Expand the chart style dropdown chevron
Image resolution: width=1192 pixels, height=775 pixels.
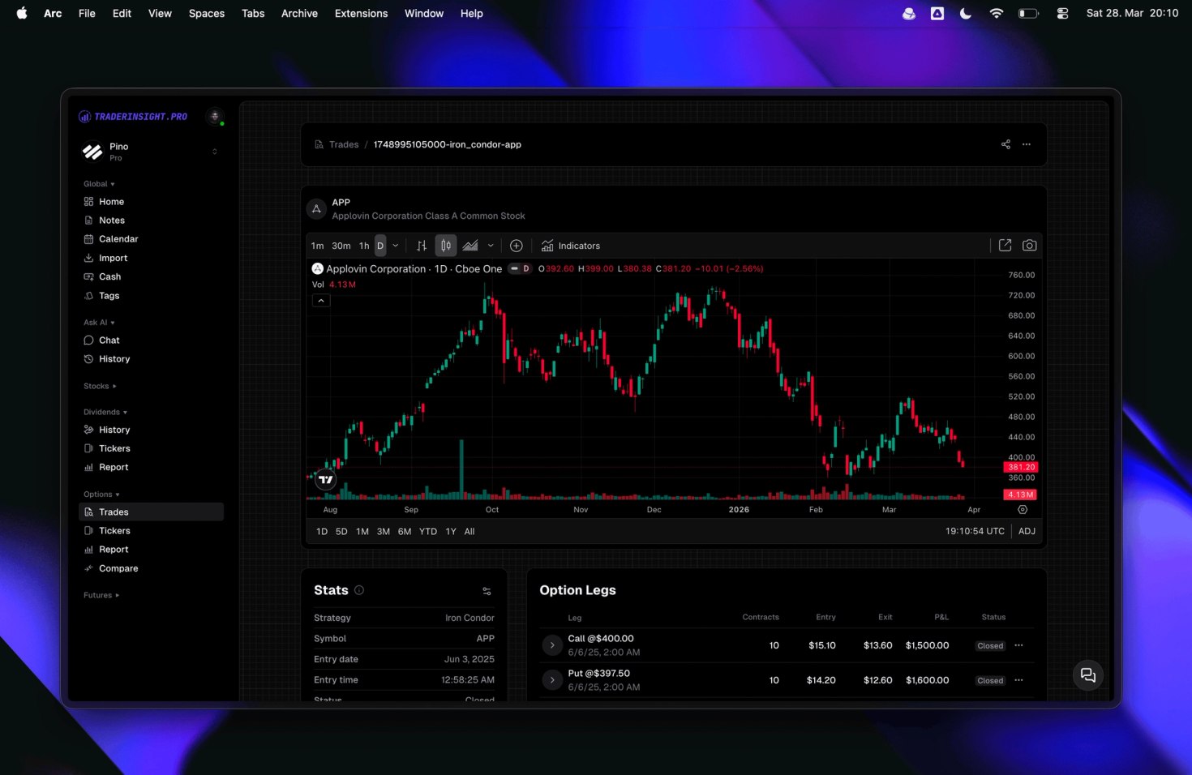click(x=491, y=245)
